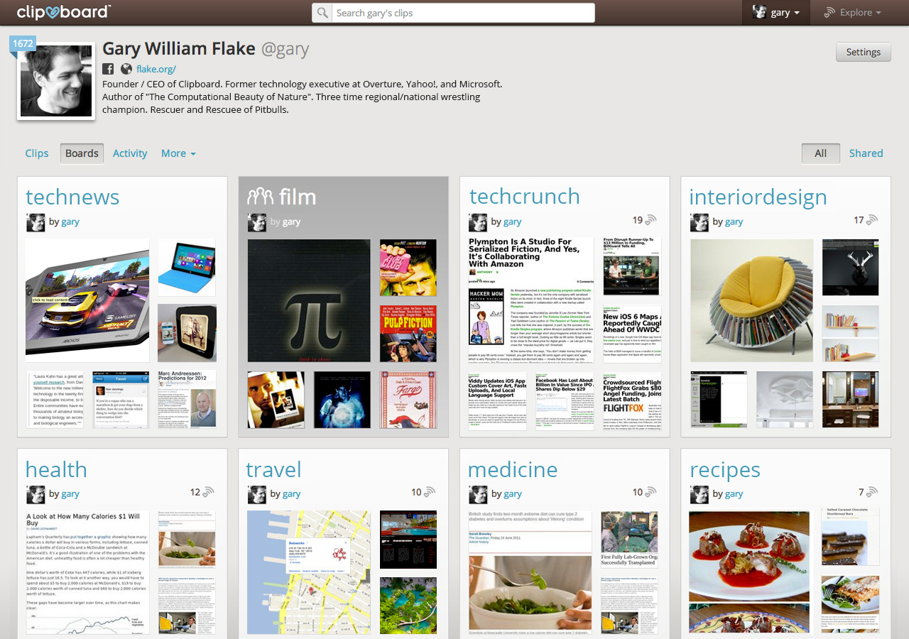The image size is (909, 639).
Task: Click the feed icon on travel board
Action: tap(430, 492)
